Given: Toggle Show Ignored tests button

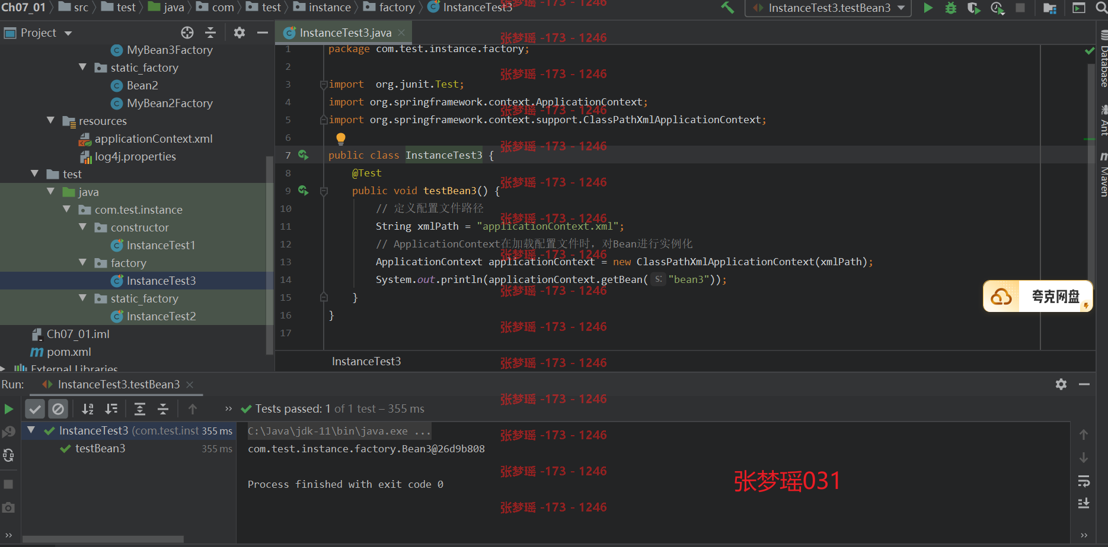Looking at the screenshot, I should (58, 409).
